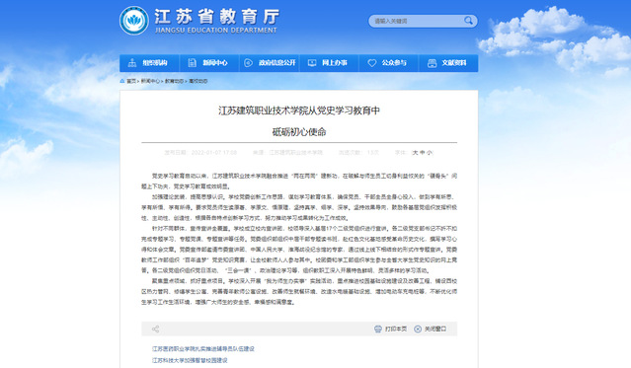Click the organization icon beside 组织机构
Image resolution: width=631 pixels, height=368 pixels.
[132, 63]
